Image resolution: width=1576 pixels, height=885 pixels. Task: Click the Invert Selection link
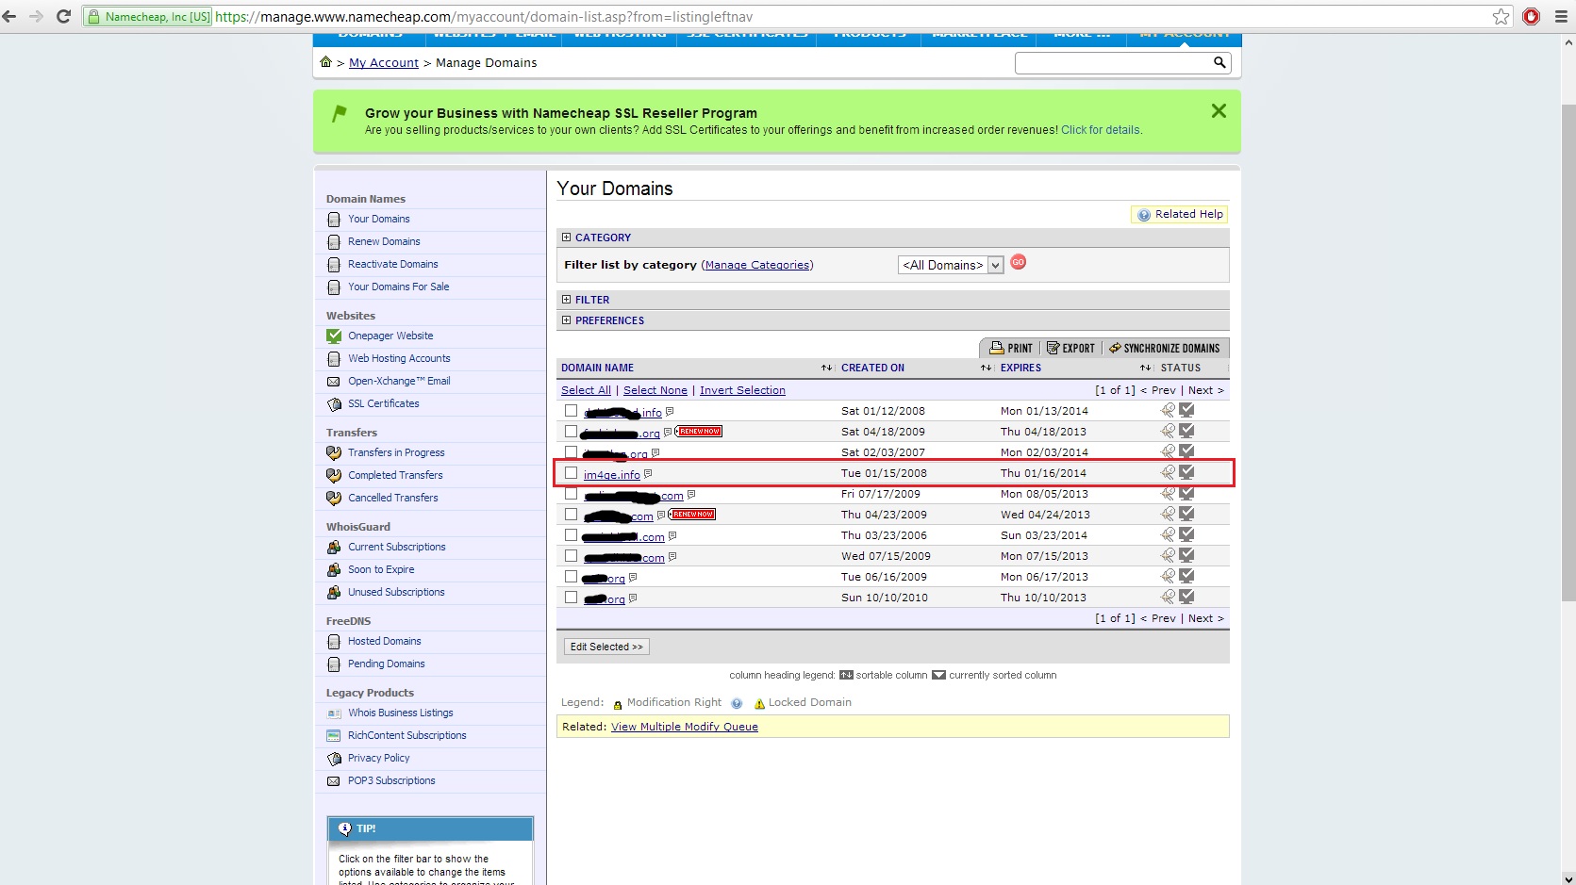pyautogui.click(x=742, y=390)
